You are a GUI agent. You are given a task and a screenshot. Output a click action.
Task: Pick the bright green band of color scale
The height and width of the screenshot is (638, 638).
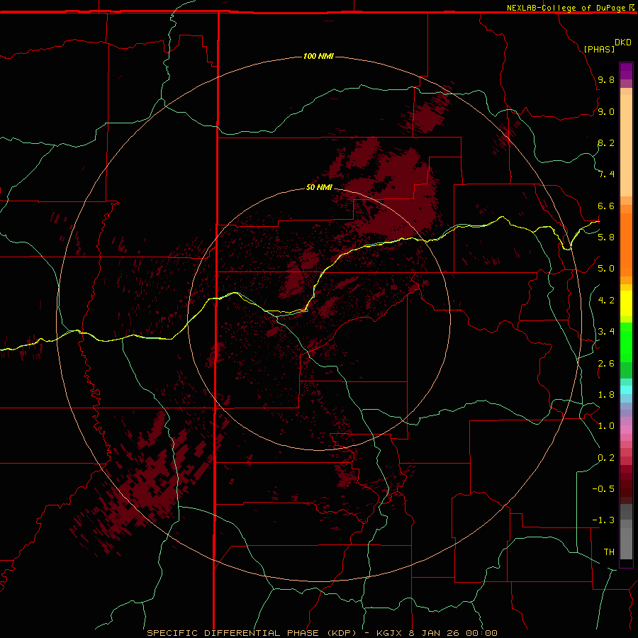click(x=626, y=342)
